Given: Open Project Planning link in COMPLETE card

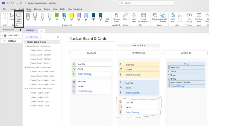Looking at the screenshot, I should [x=178, y=86].
